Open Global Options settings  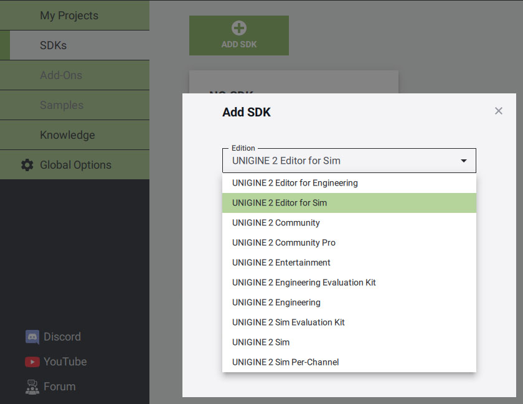click(75, 165)
